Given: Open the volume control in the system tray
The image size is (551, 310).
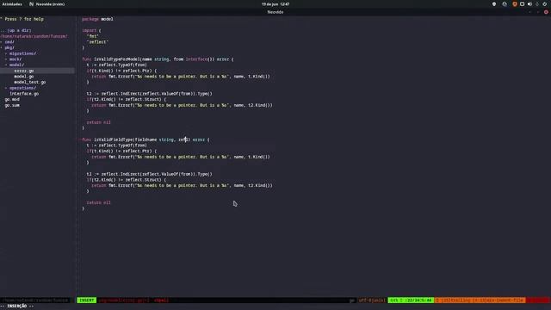Looking at the screenshot, I should click(x=530, y=4).
